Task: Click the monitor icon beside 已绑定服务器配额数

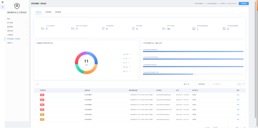Action: pos(224,29)
